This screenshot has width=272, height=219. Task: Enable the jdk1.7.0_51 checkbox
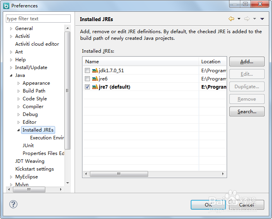tap(87, 71)
